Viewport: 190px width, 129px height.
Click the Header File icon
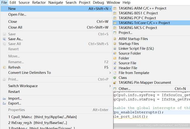point(115,68)
